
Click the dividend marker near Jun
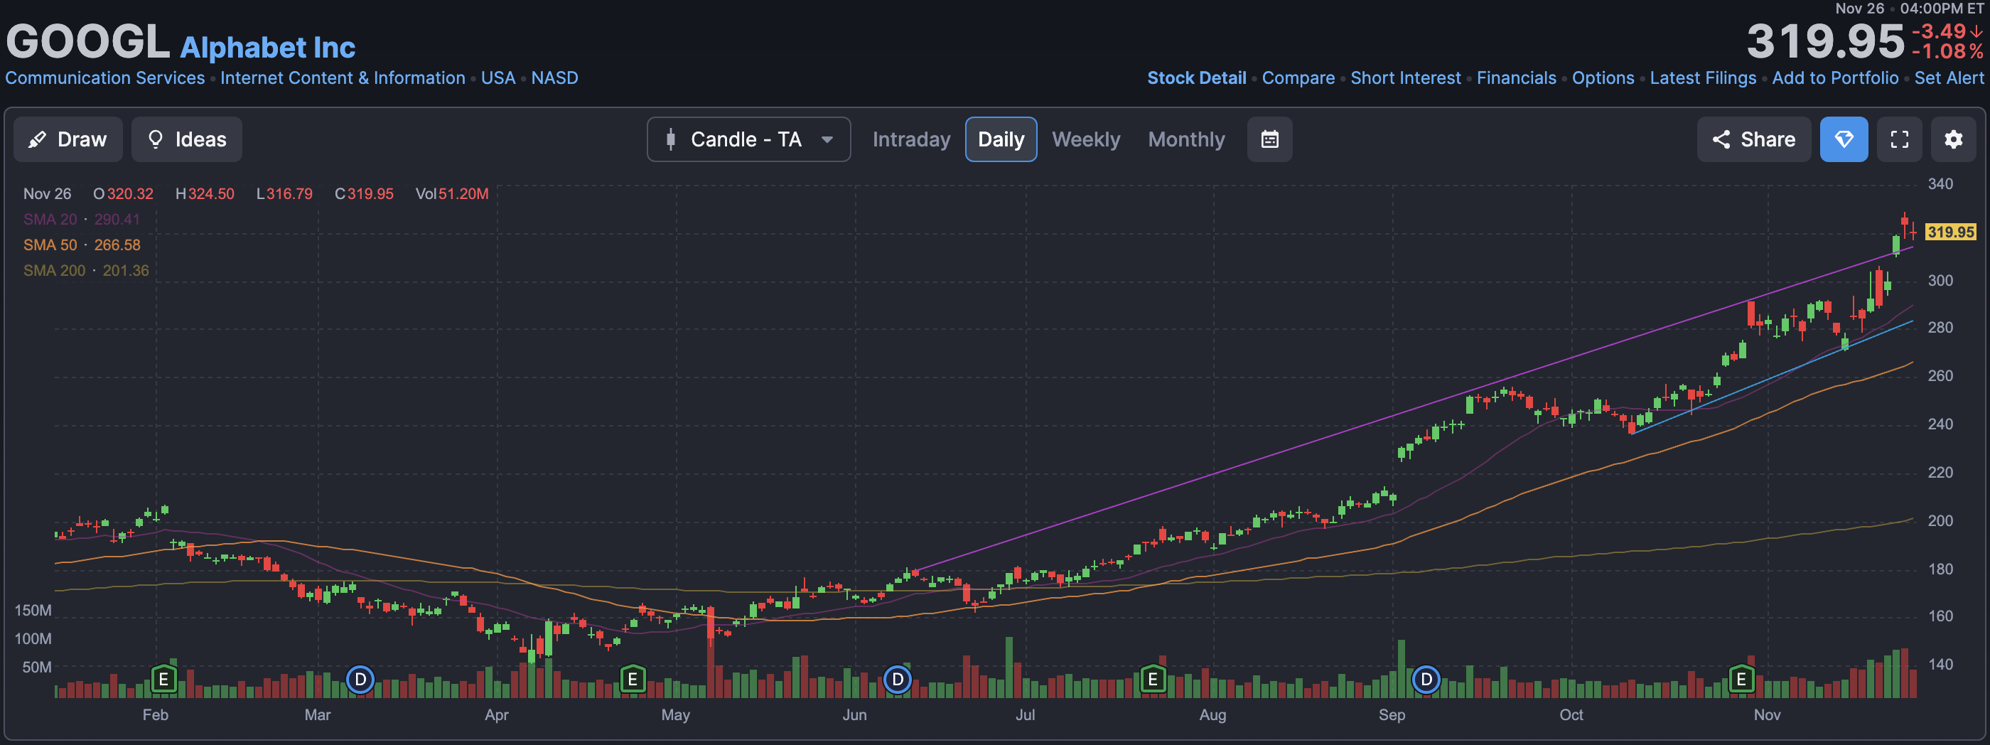click(x=897, y=680)
